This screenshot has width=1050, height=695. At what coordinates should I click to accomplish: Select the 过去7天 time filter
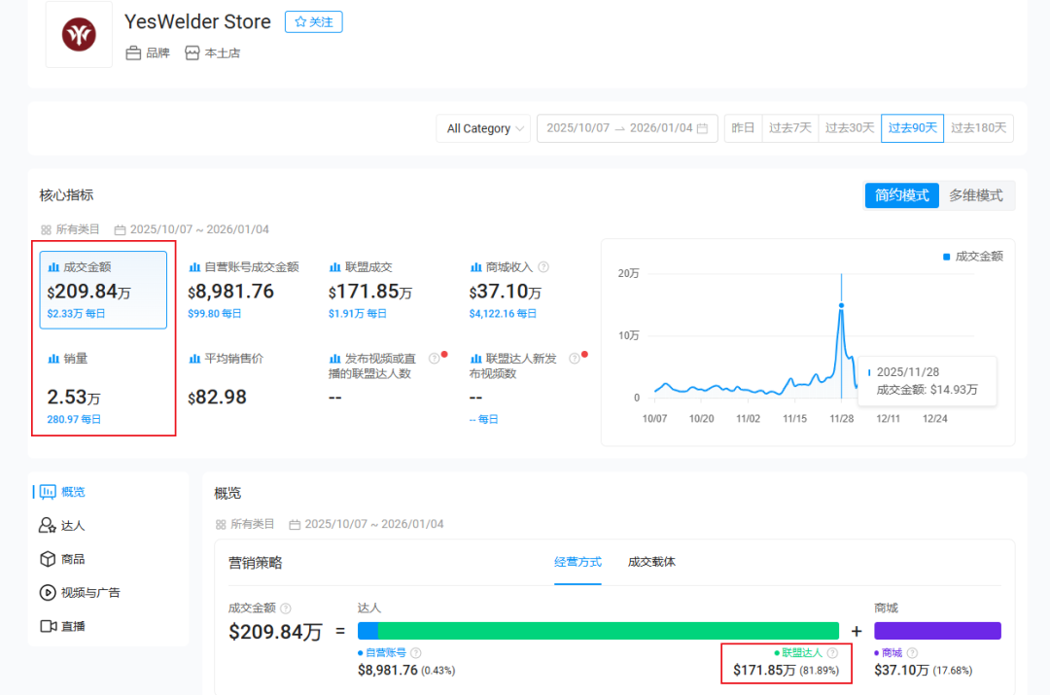790,127
